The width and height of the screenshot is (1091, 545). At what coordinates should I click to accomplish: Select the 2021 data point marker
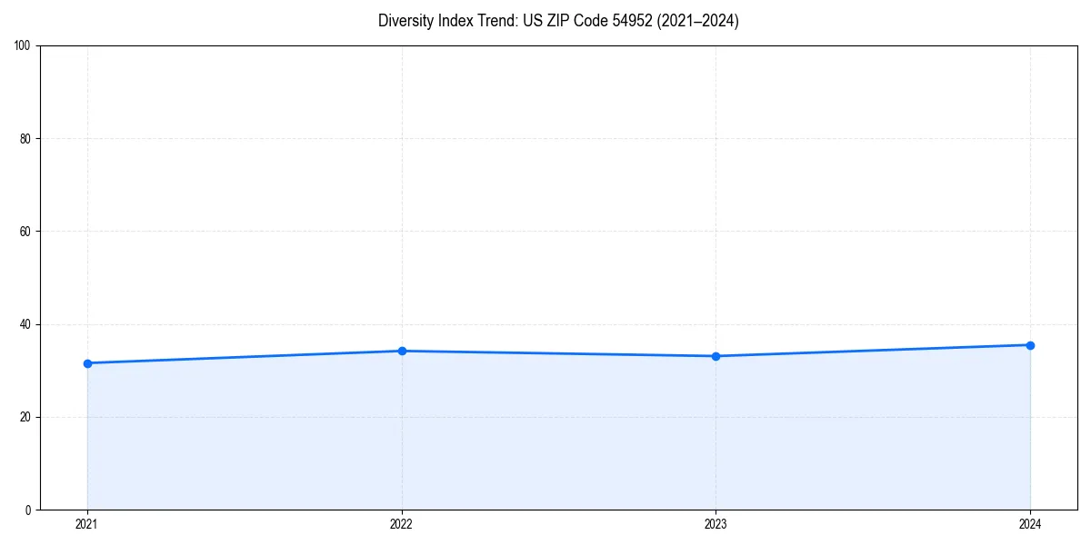pyautogui.click(x=86, y=362)
